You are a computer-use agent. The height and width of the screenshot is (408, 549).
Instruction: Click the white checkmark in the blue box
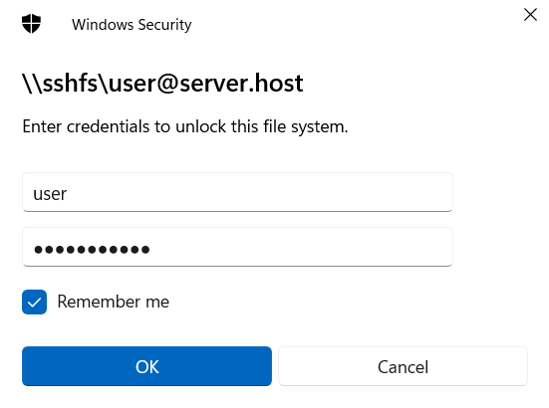coord(34,303)
